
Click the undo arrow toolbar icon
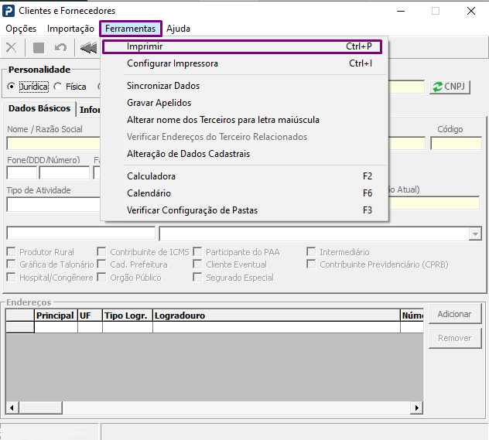[x=60, y=48]
